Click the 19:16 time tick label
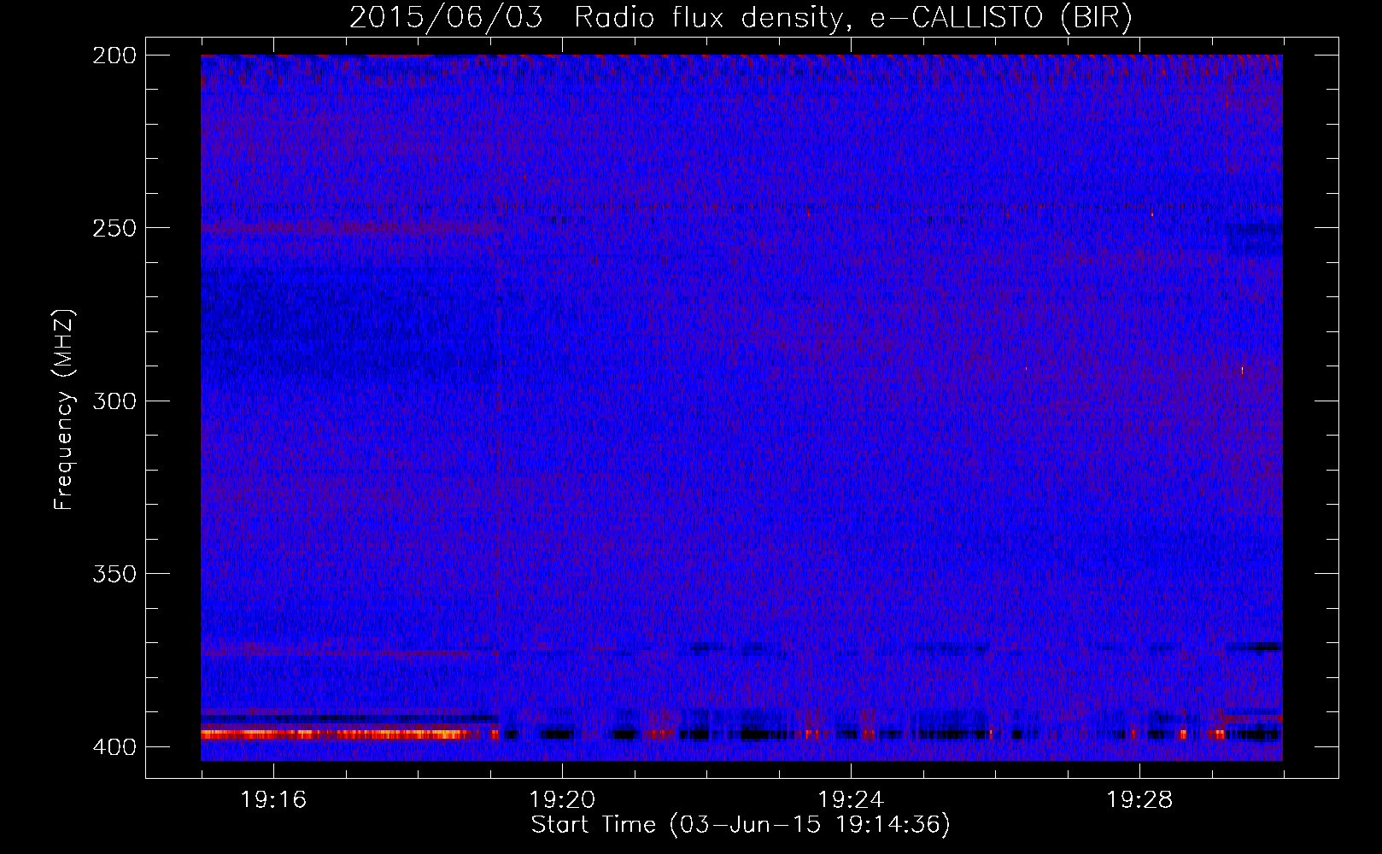Screen dimensions: 1382x854 273,800
